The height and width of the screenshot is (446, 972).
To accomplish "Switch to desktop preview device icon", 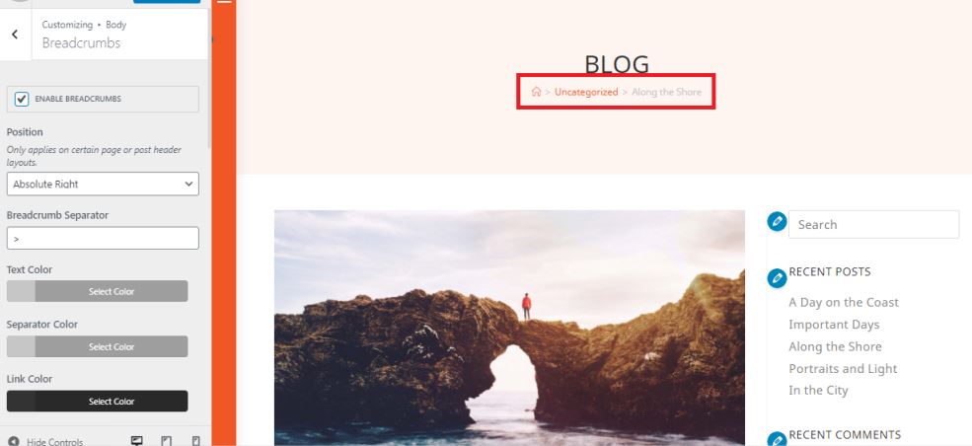I will coord(137,441).
